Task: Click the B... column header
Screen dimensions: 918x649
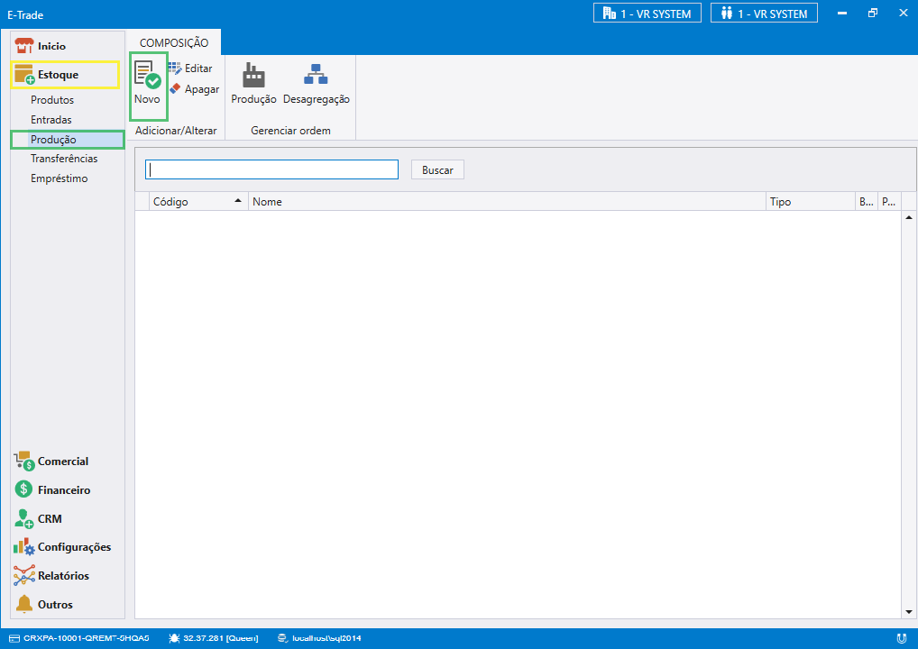Action: pyautogui.click(x=867, y=201)
